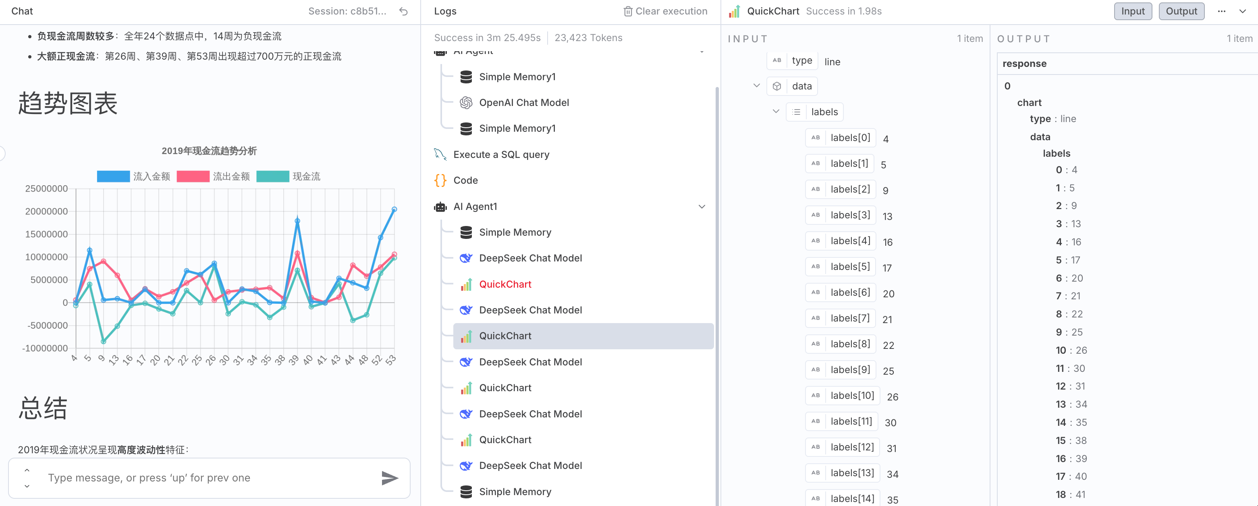Switch to the Input tab
The width and height of the screenshot is (1258, 506).
(x=1133, y=11)
